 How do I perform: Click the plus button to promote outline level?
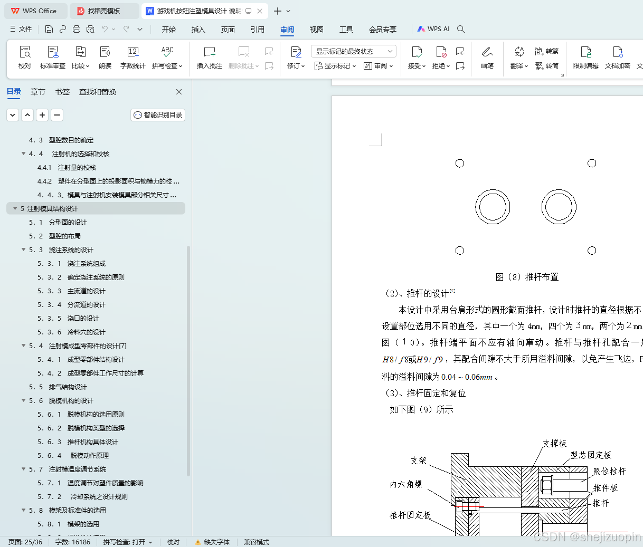point(42,114)
